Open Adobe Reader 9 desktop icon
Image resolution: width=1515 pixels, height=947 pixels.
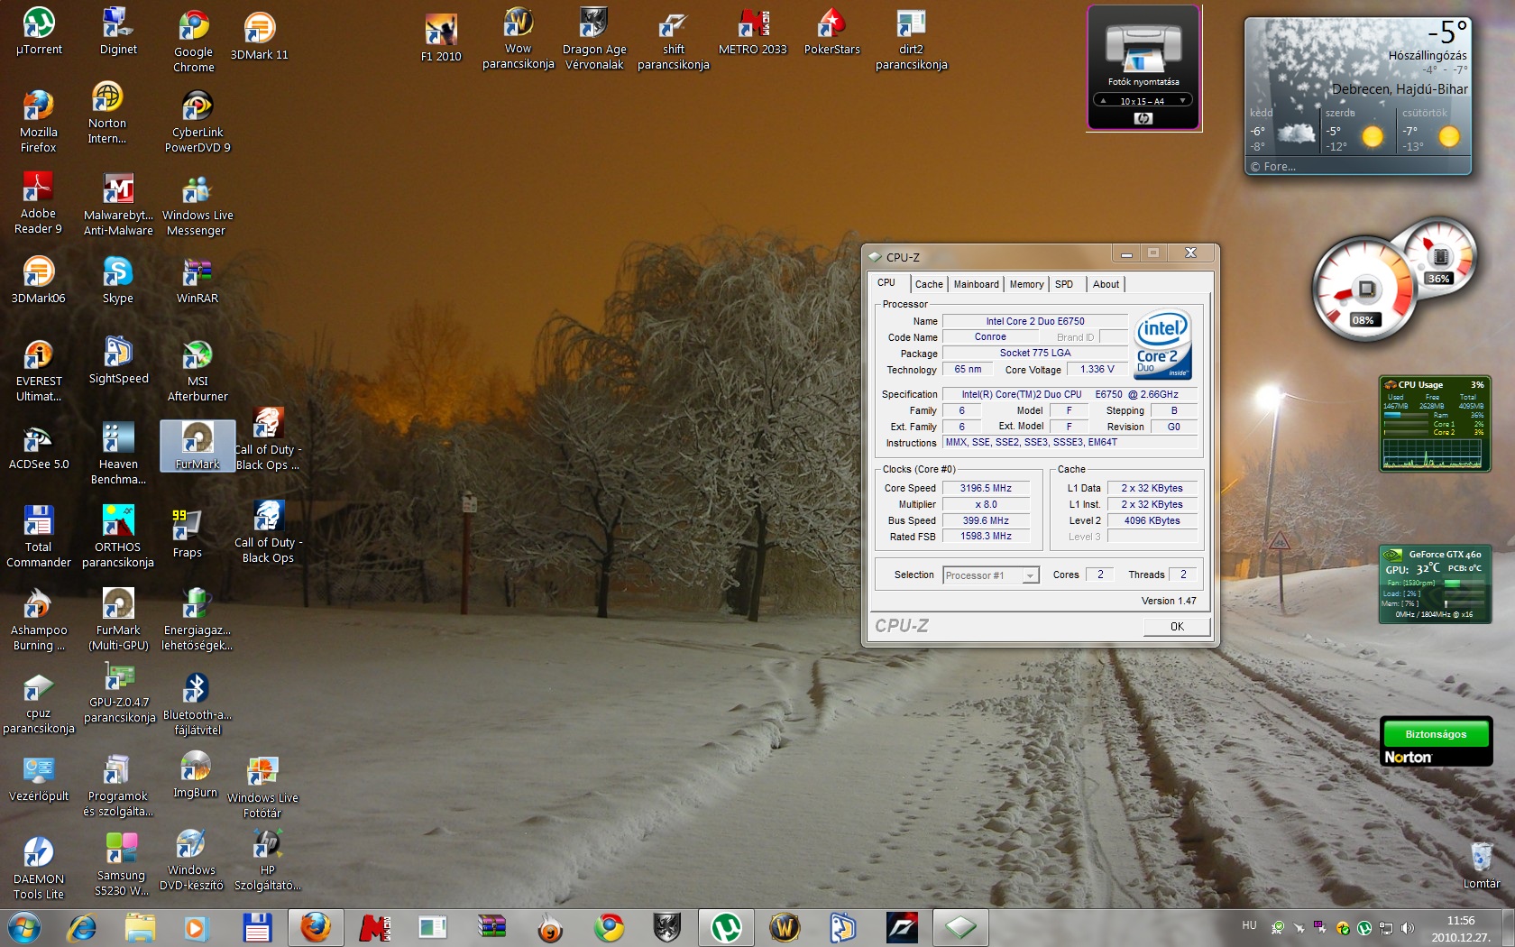click(38, 202)
